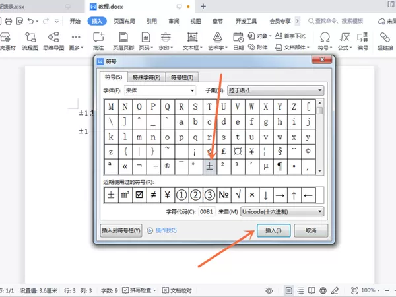Insert word art (艺术字)
Screen dimensions: 396x297
(217, 41)
